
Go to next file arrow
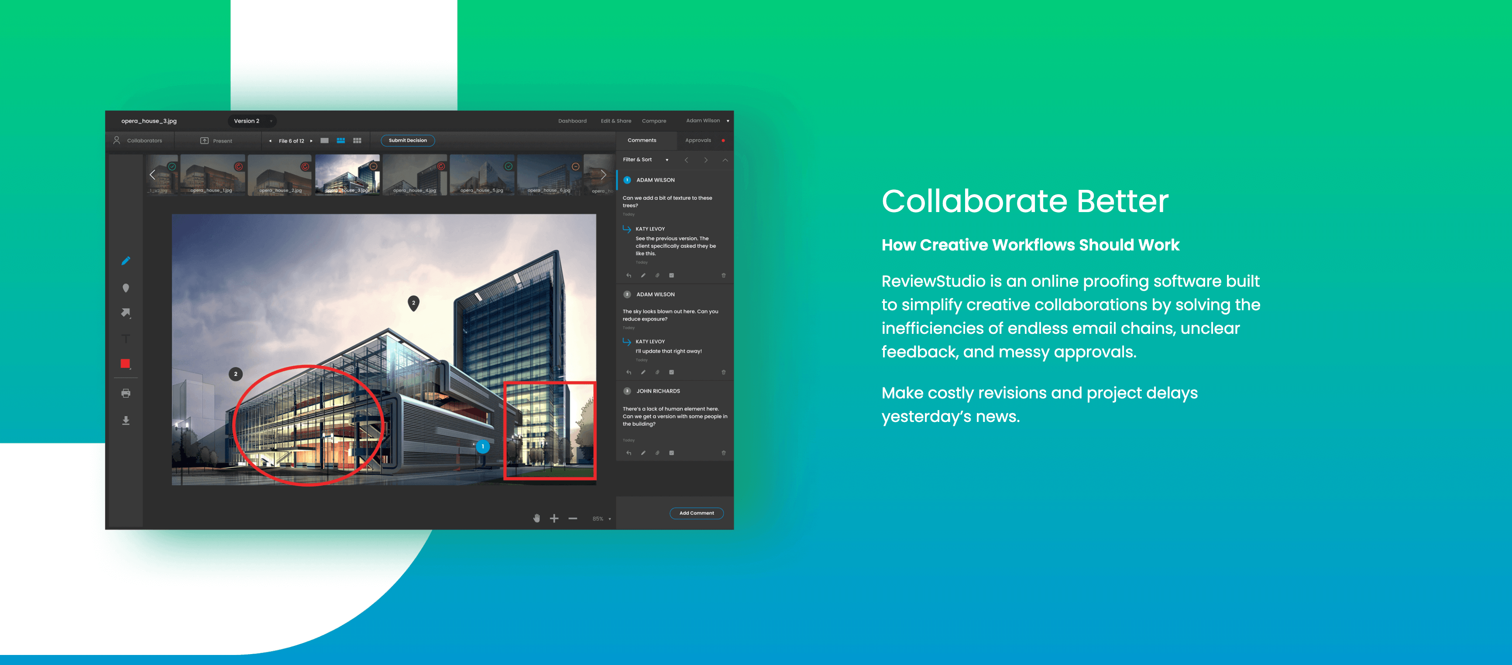coord(311,141)
